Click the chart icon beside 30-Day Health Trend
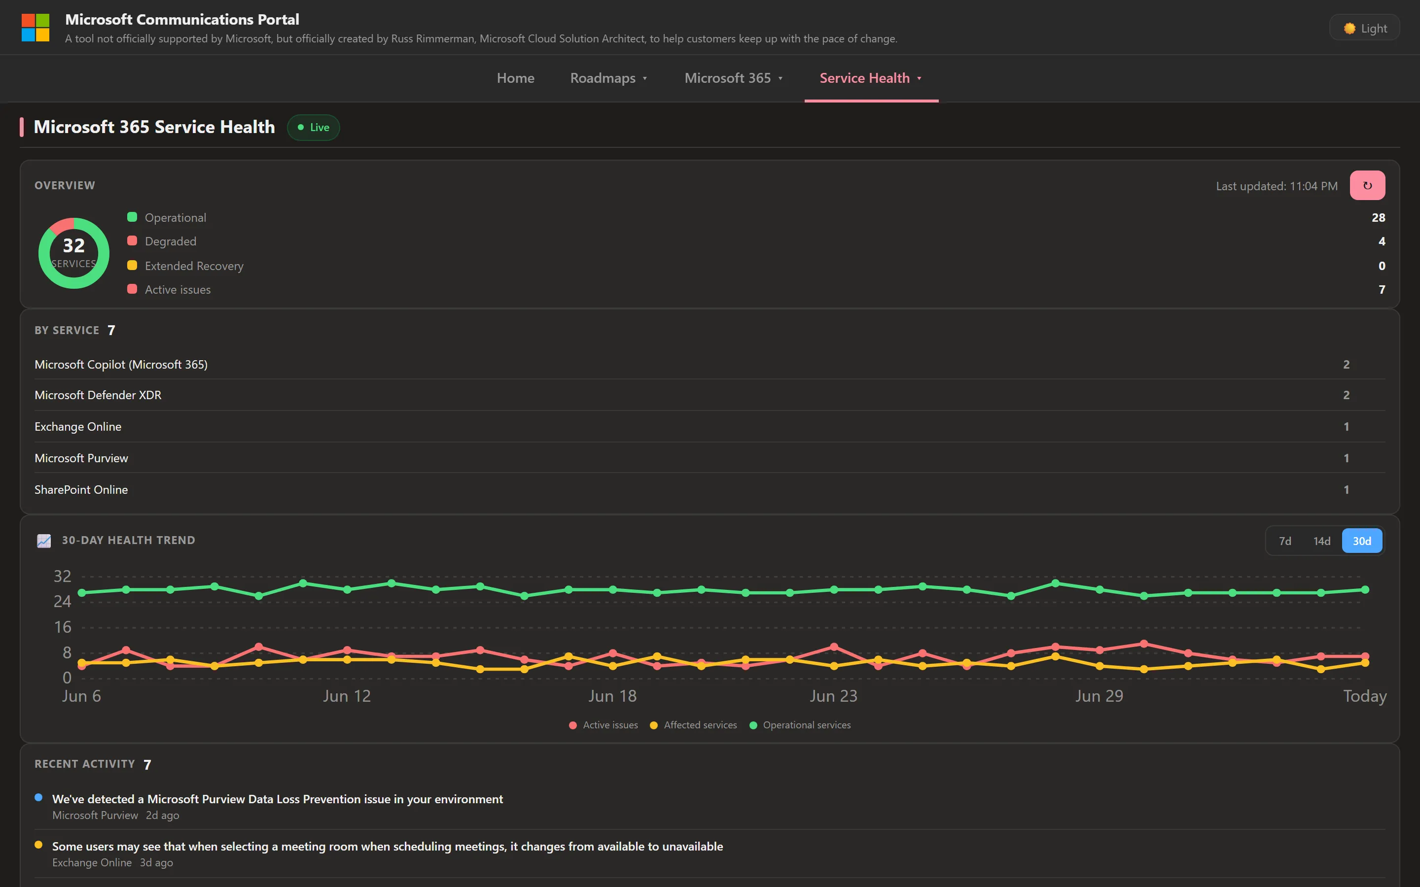Viewport: 1420px width, 887px height. pyautogui.click(x=44, y=540)
